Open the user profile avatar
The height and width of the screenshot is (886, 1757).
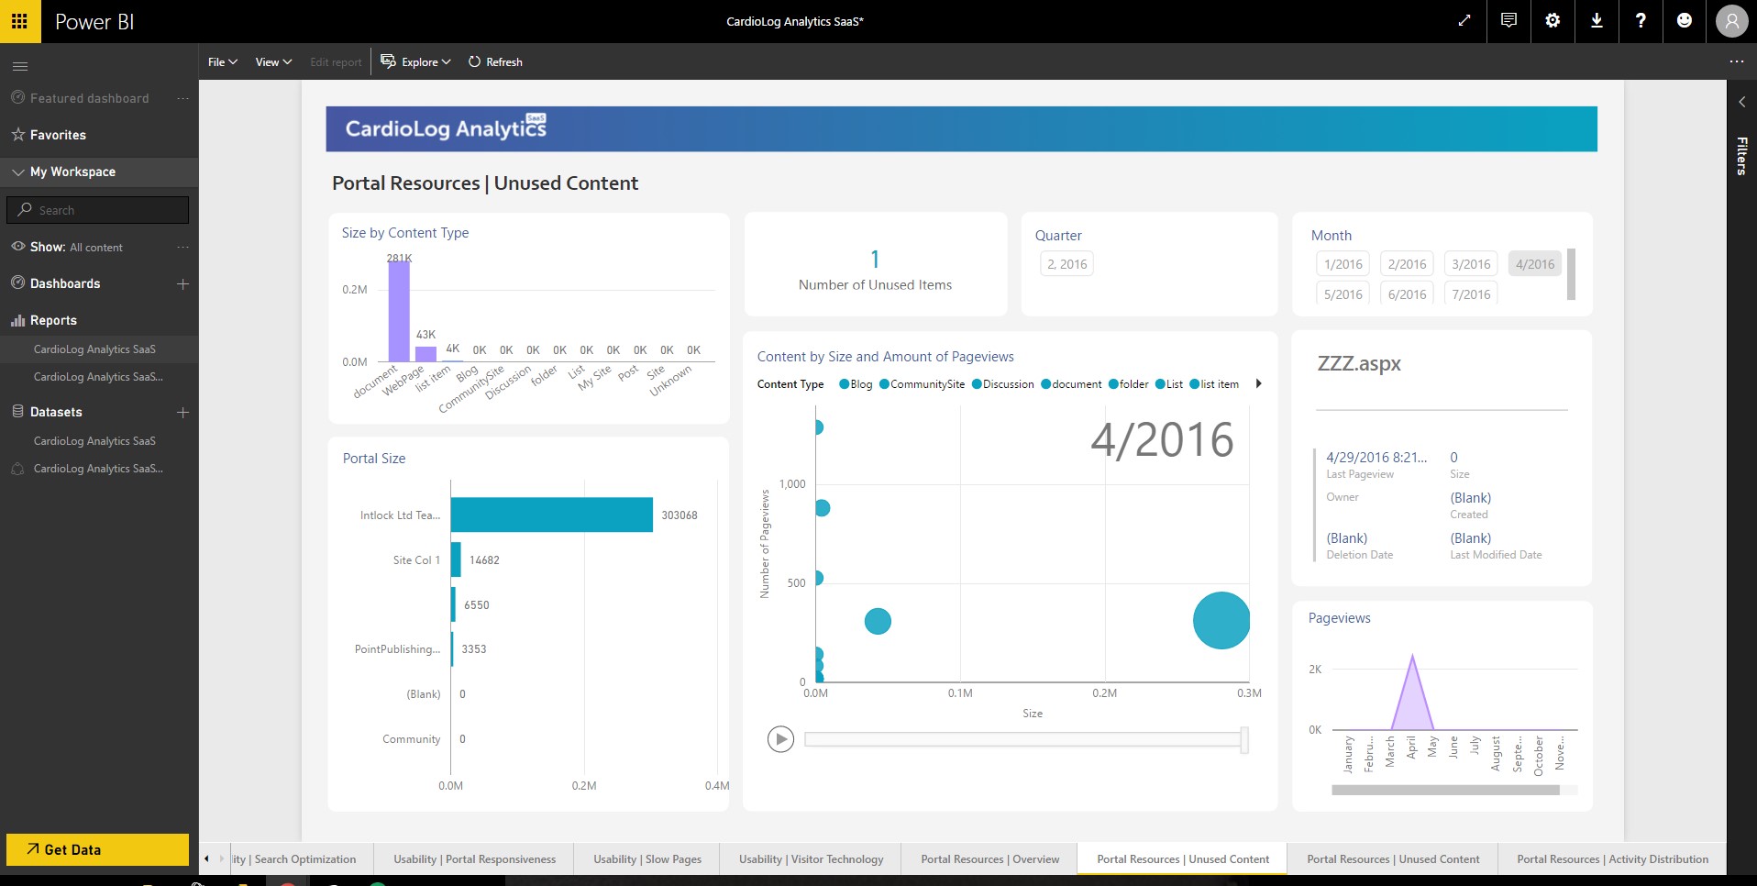[1731, 21]
